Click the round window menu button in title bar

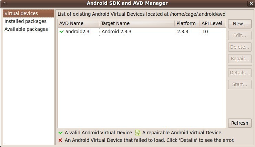tap(5, 3)
